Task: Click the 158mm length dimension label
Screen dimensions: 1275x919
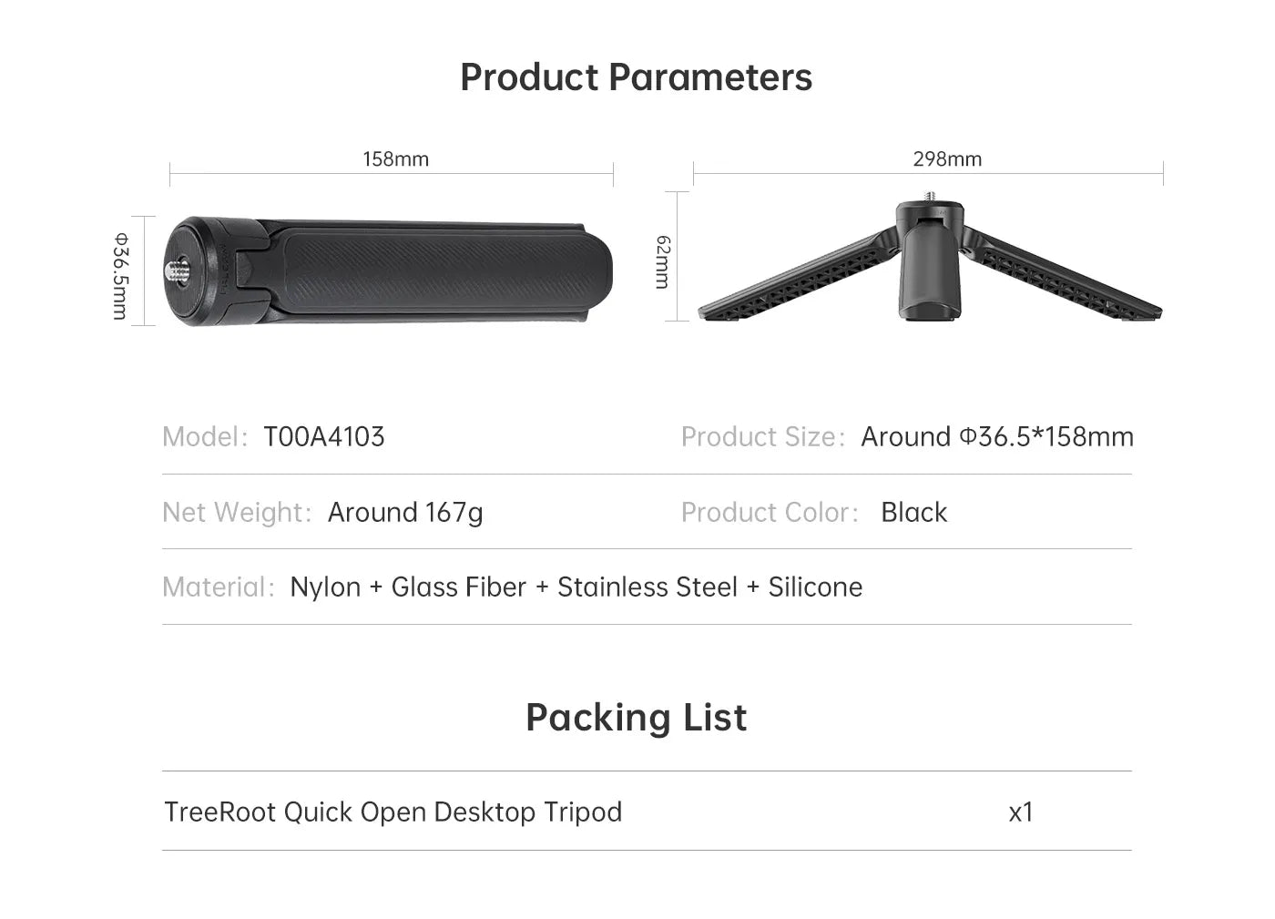Action: click(395, 159)
